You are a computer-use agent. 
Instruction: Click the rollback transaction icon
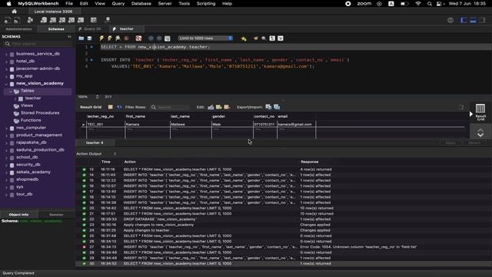click(159, 38)
